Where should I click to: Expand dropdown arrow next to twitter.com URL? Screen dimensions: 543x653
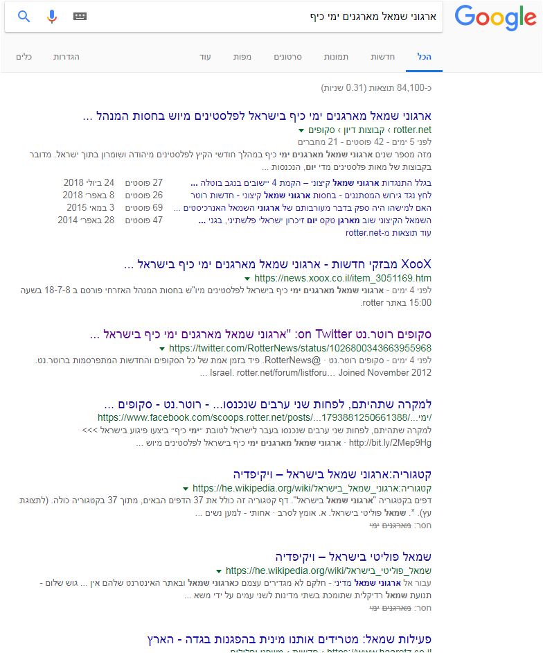tap(162, 349)
